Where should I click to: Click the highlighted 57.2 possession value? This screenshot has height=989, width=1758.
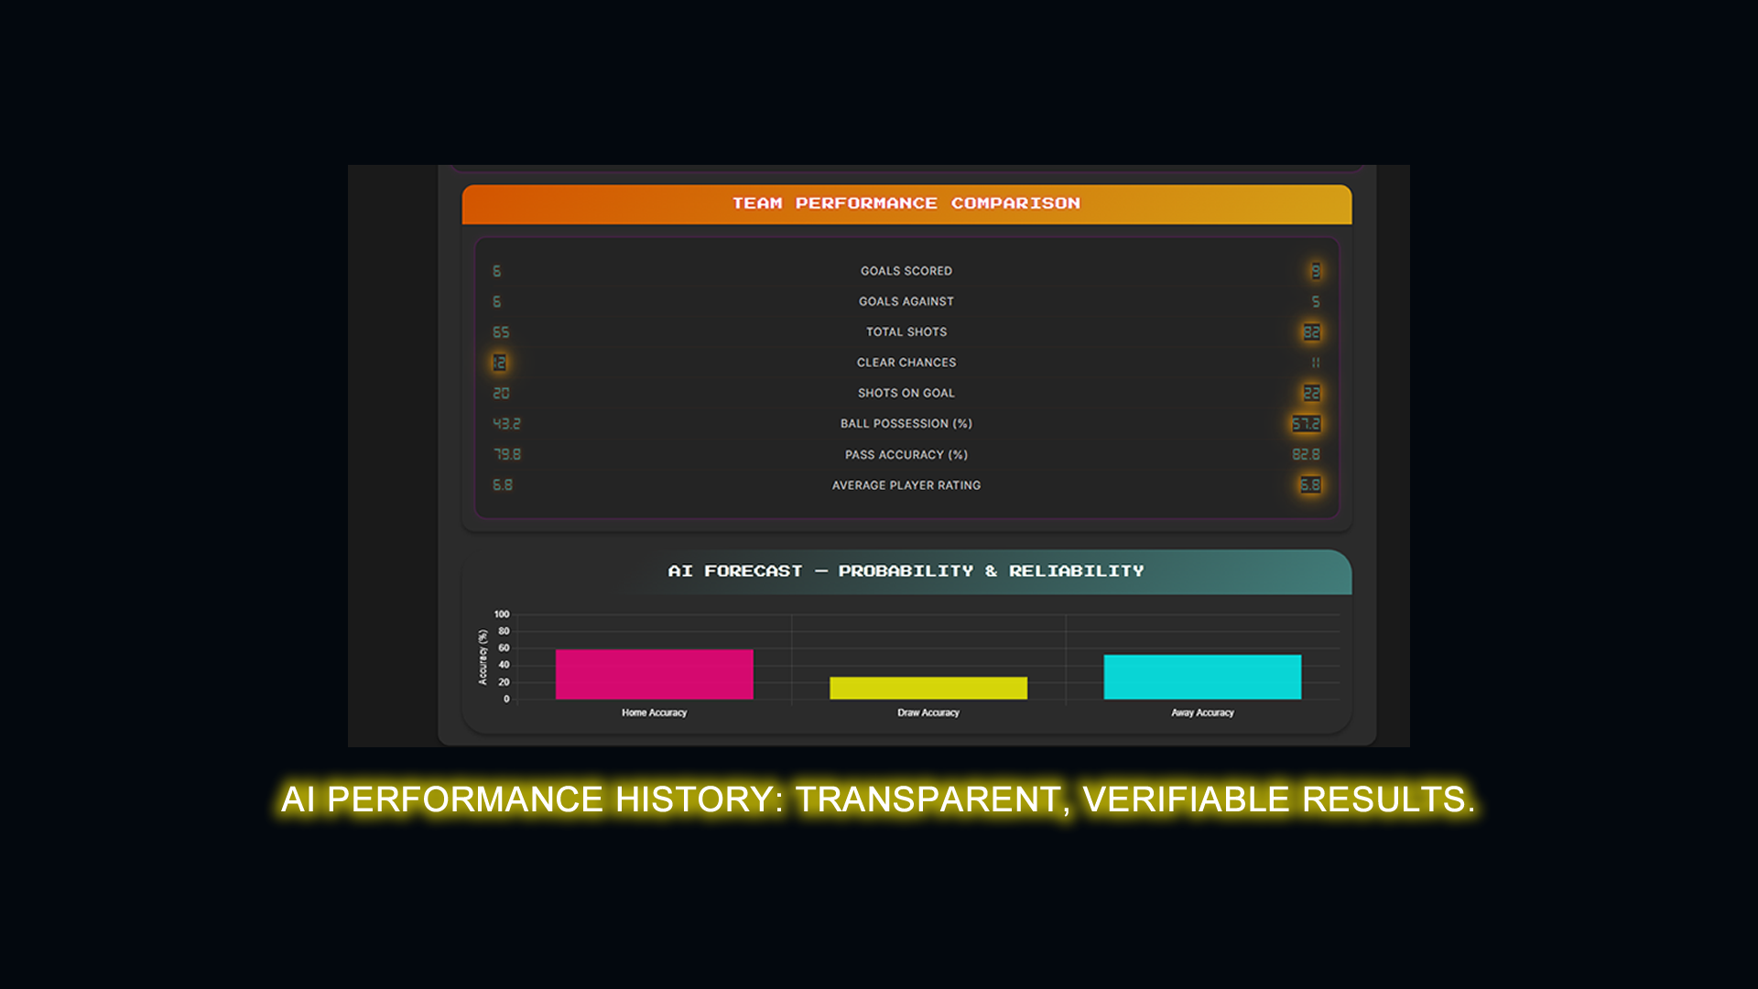1306,424
